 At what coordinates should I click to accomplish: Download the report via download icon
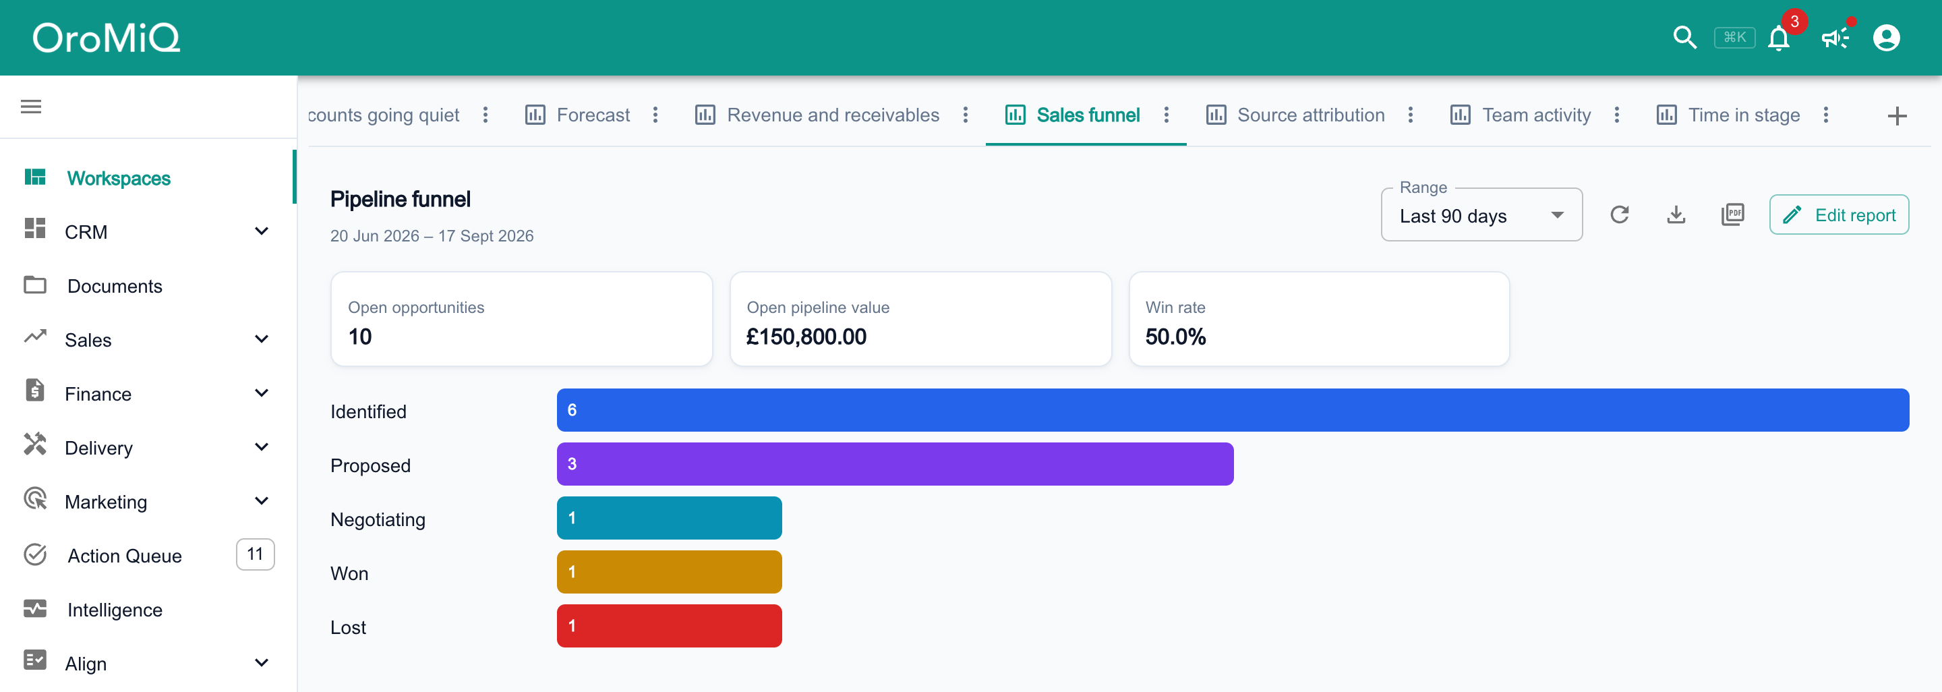(x=1676, y=215)
